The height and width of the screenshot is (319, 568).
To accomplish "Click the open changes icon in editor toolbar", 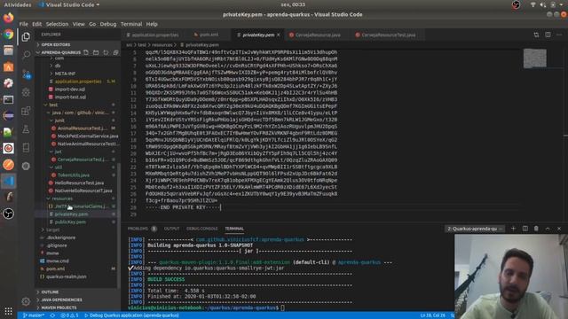I will [x=536, y=35].
